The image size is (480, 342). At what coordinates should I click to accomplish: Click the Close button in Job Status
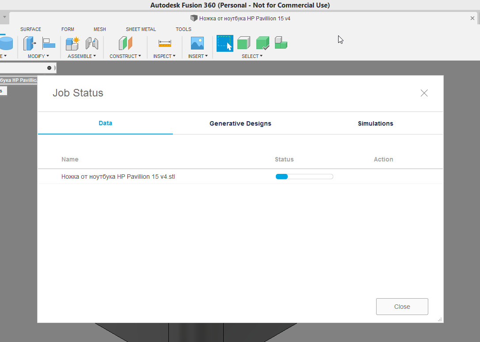point(402,307)
